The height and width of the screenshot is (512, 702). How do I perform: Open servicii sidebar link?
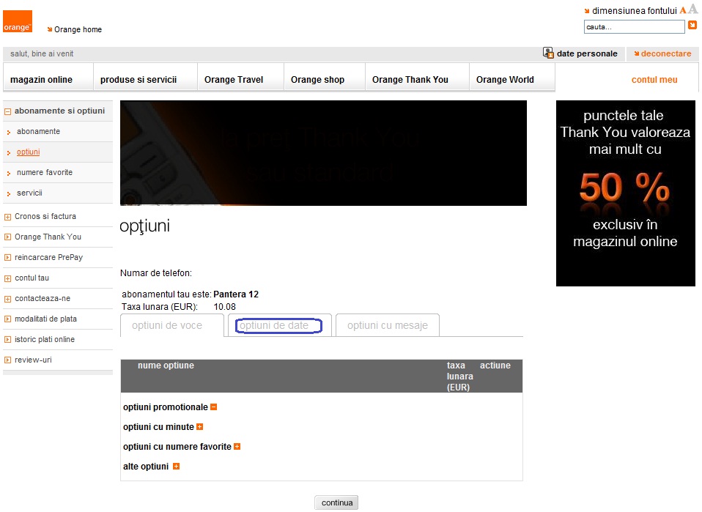pos(29,193)
